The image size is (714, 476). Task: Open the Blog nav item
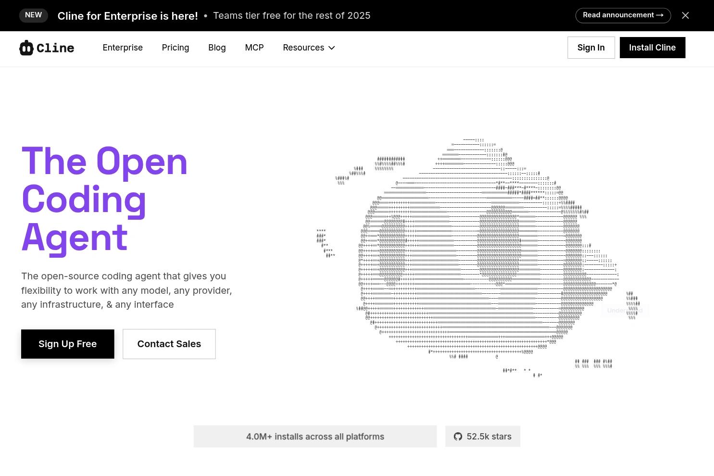217,48
